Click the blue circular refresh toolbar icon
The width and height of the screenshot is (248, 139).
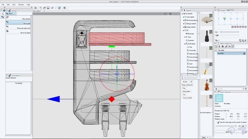pyautogui.click(x=59, y=8)
